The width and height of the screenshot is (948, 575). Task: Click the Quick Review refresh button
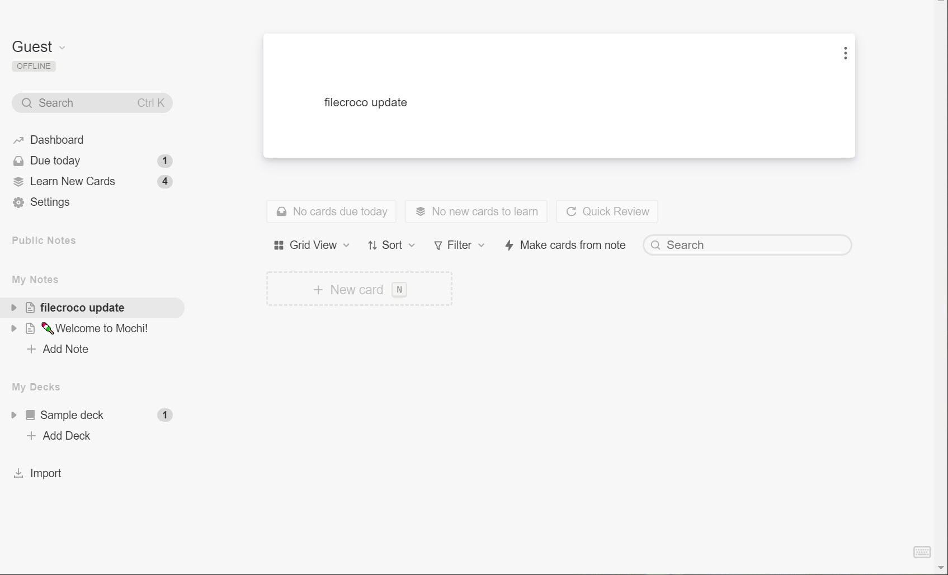[x=607, y=211]
